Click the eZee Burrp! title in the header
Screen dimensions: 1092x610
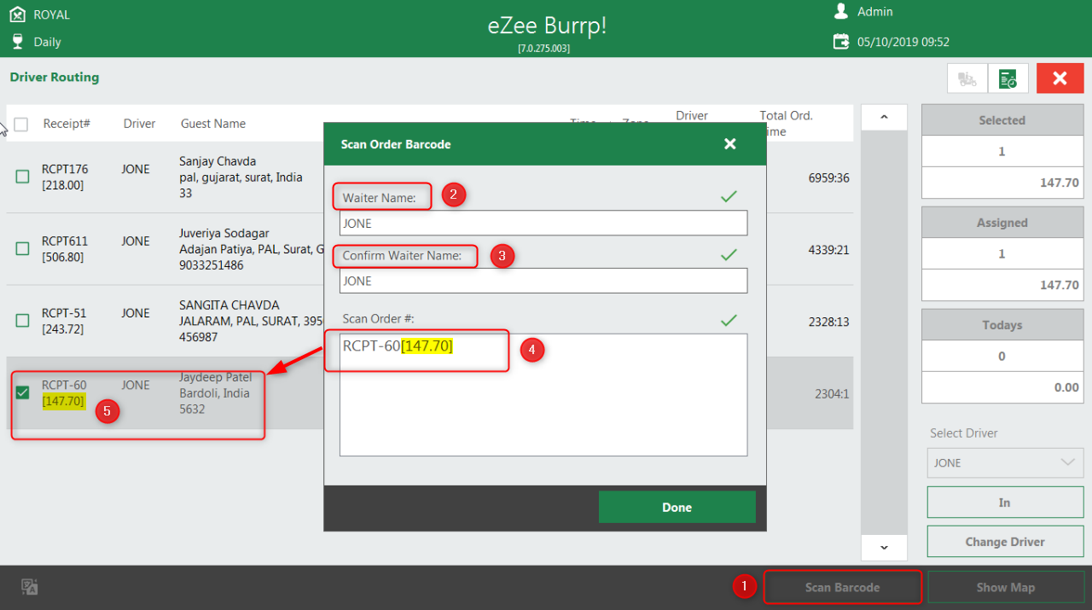tap(547, 26)
